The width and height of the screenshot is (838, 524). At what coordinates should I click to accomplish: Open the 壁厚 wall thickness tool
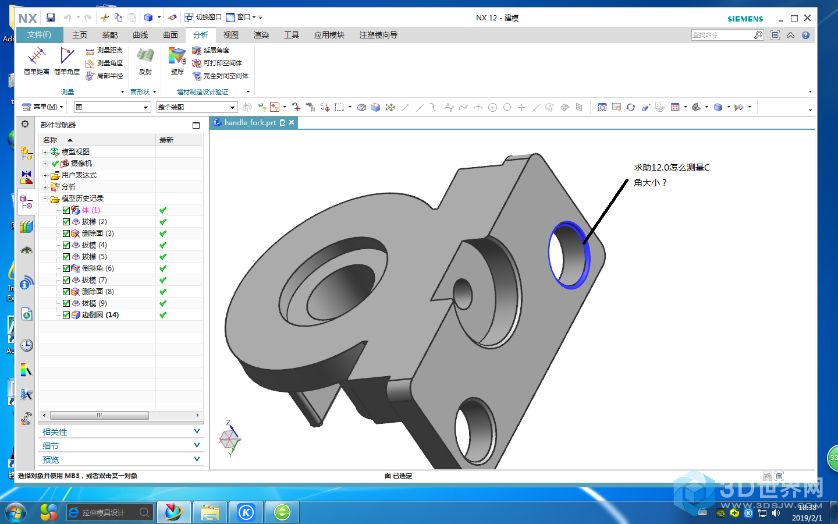point(177,61)
